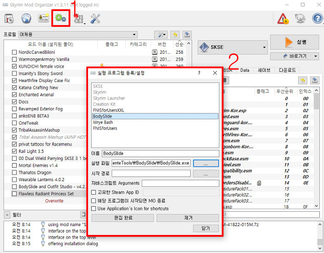The width and height of the screenshot is (324, 253).
Task: Open the 프로필 profile dropdown
Action: click(78, 35)
